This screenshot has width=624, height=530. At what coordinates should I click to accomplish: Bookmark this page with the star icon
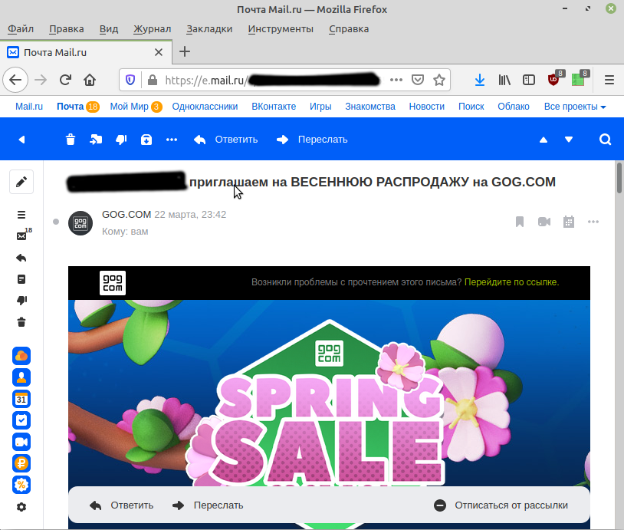click(439, 80)
